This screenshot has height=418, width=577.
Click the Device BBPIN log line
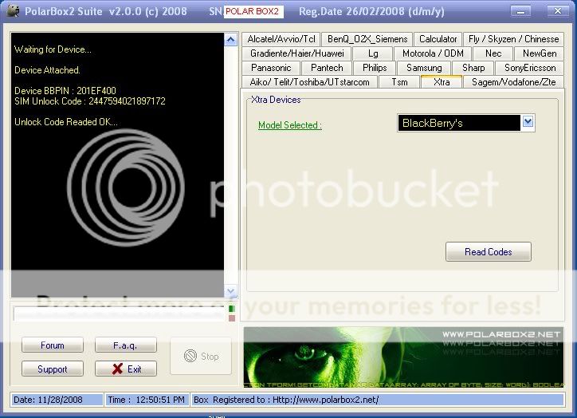click(x=65, y=91)
